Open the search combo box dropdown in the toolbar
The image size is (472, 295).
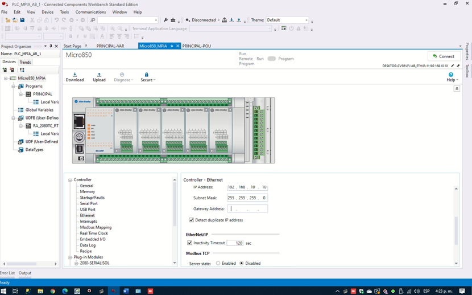pos(156,20)
